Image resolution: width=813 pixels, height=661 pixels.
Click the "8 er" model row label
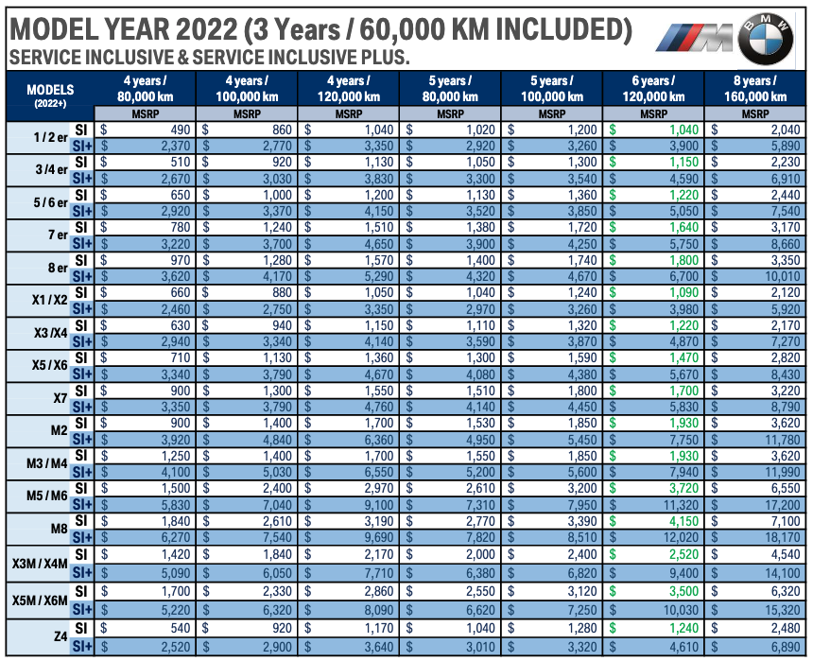coord(58,268)
